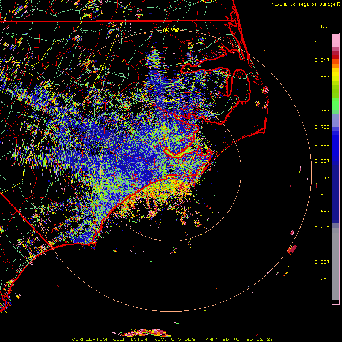Click the 100 NMI range ring label

click(171, 30)
